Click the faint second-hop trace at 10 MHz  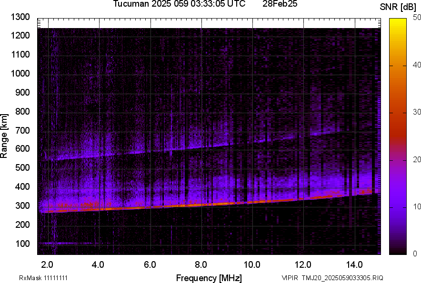[x=252, y=141]
